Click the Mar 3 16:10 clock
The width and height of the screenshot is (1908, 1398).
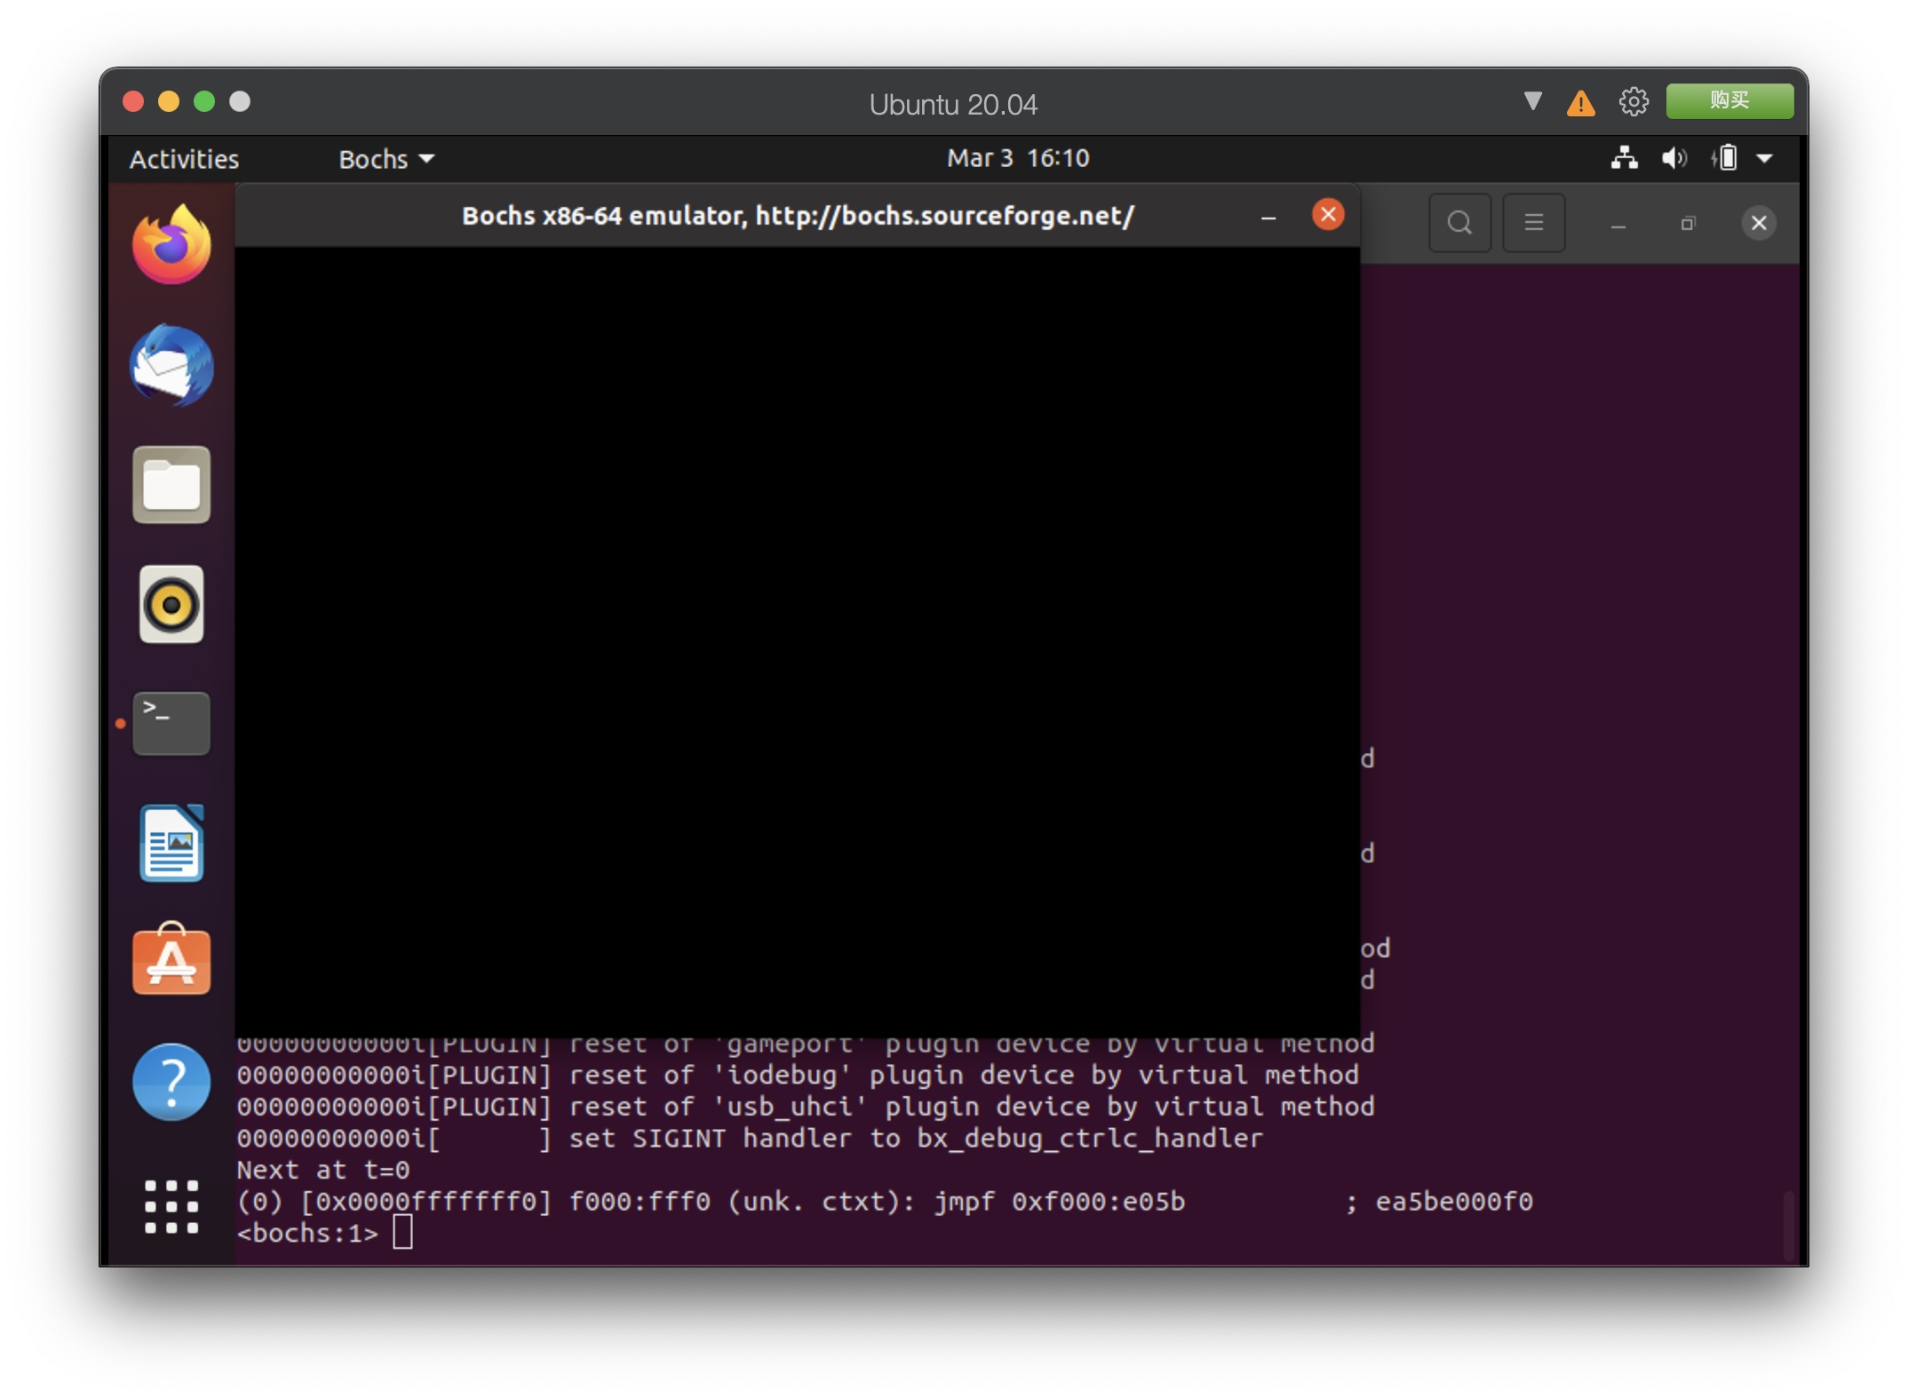click(x=1018, y=158)
